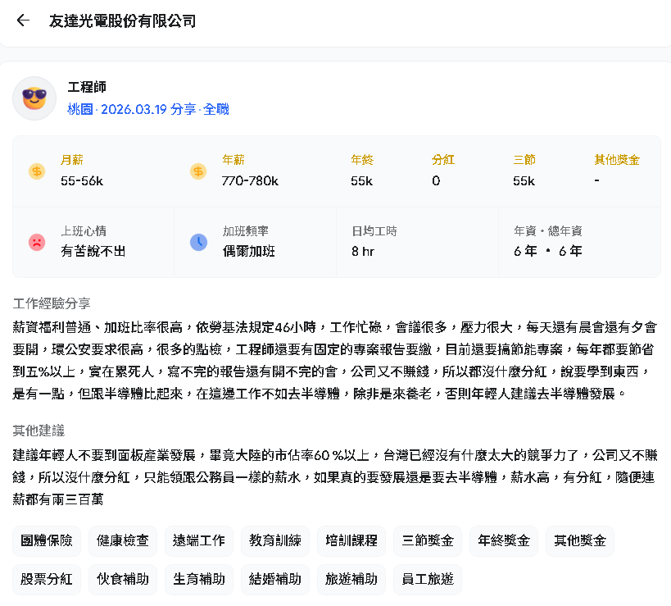Click the coin icon beside 年薪
The height and width of the screenshot is (606, 671).
pos(198,171)
